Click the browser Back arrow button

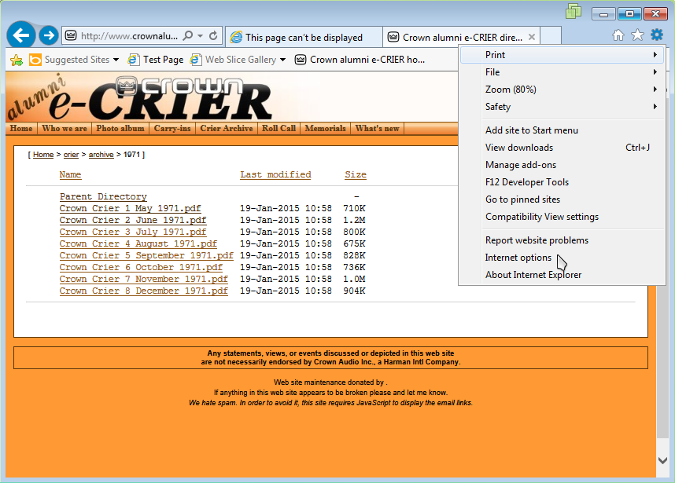click(21, 36)
